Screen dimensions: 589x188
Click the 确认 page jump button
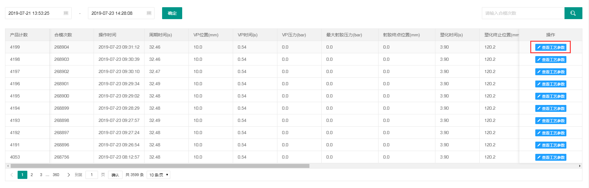coord(115,175)
